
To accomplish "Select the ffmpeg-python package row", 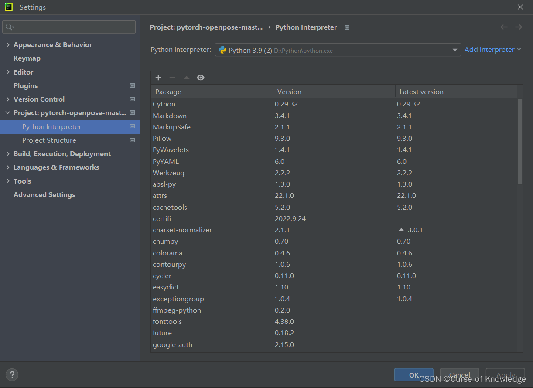I will 334,310.
